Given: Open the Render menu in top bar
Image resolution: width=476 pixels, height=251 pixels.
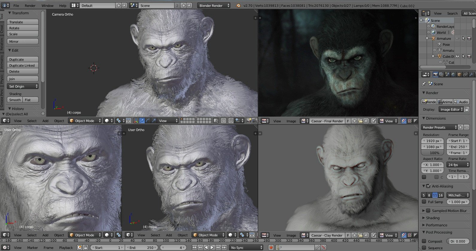Looking at the screenshot, I should tap(30, 5).
